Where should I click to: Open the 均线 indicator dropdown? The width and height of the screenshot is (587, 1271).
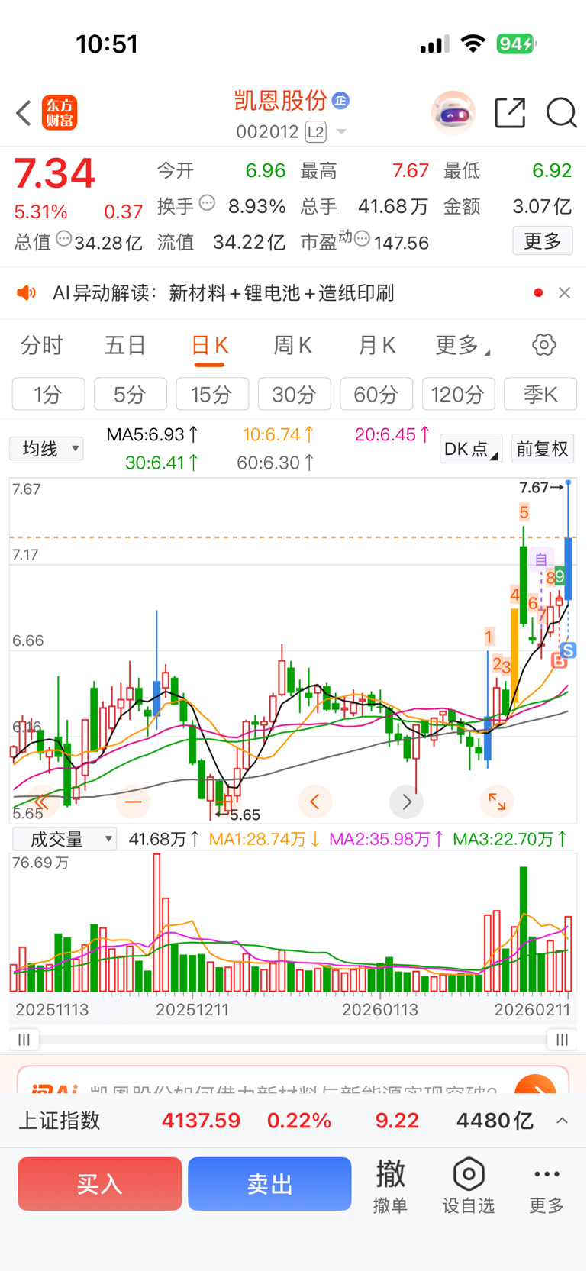pos(47,448)
